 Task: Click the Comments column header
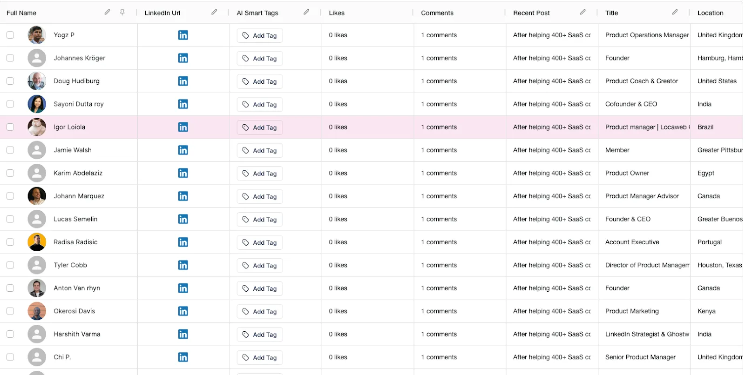click(437, 13)
